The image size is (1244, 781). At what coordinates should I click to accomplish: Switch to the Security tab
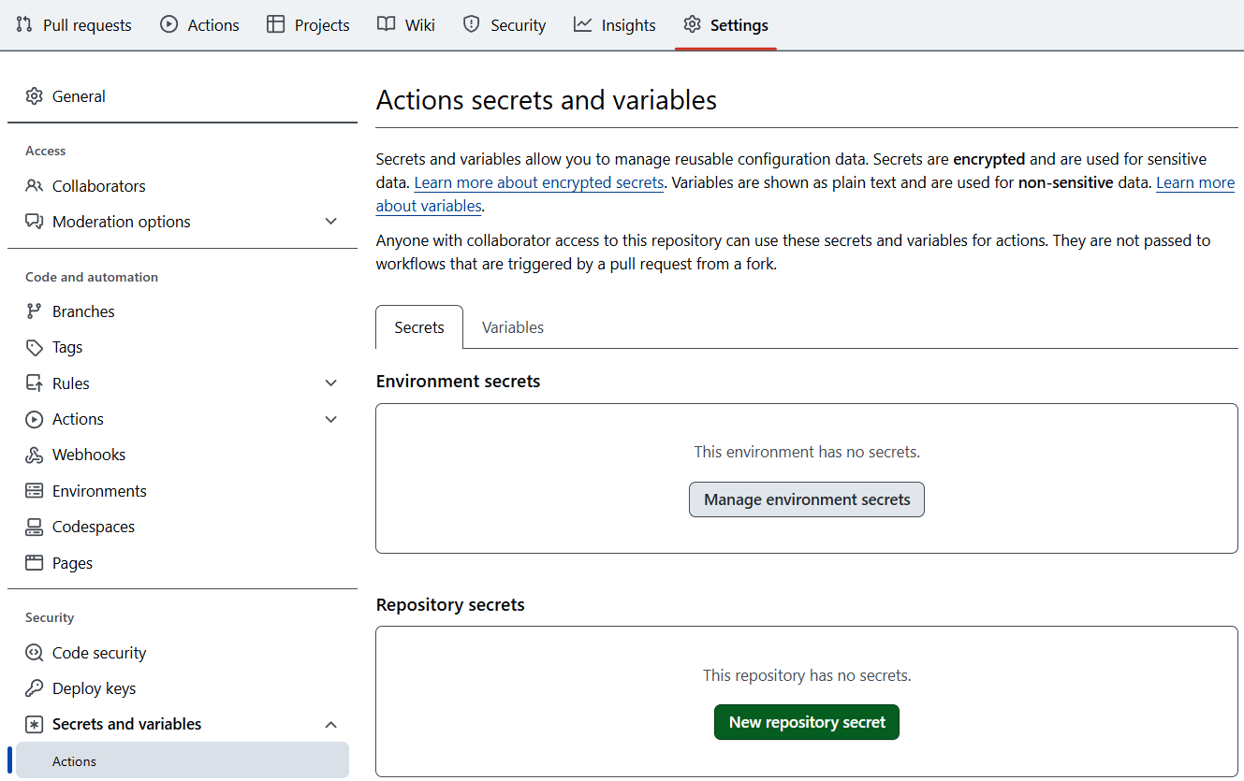click(505, 25)
